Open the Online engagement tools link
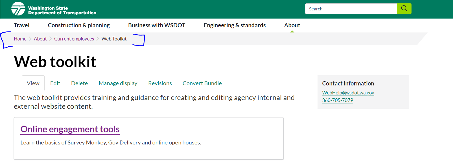453x163 pixels. pyautogui.click(x=70, y=129)
